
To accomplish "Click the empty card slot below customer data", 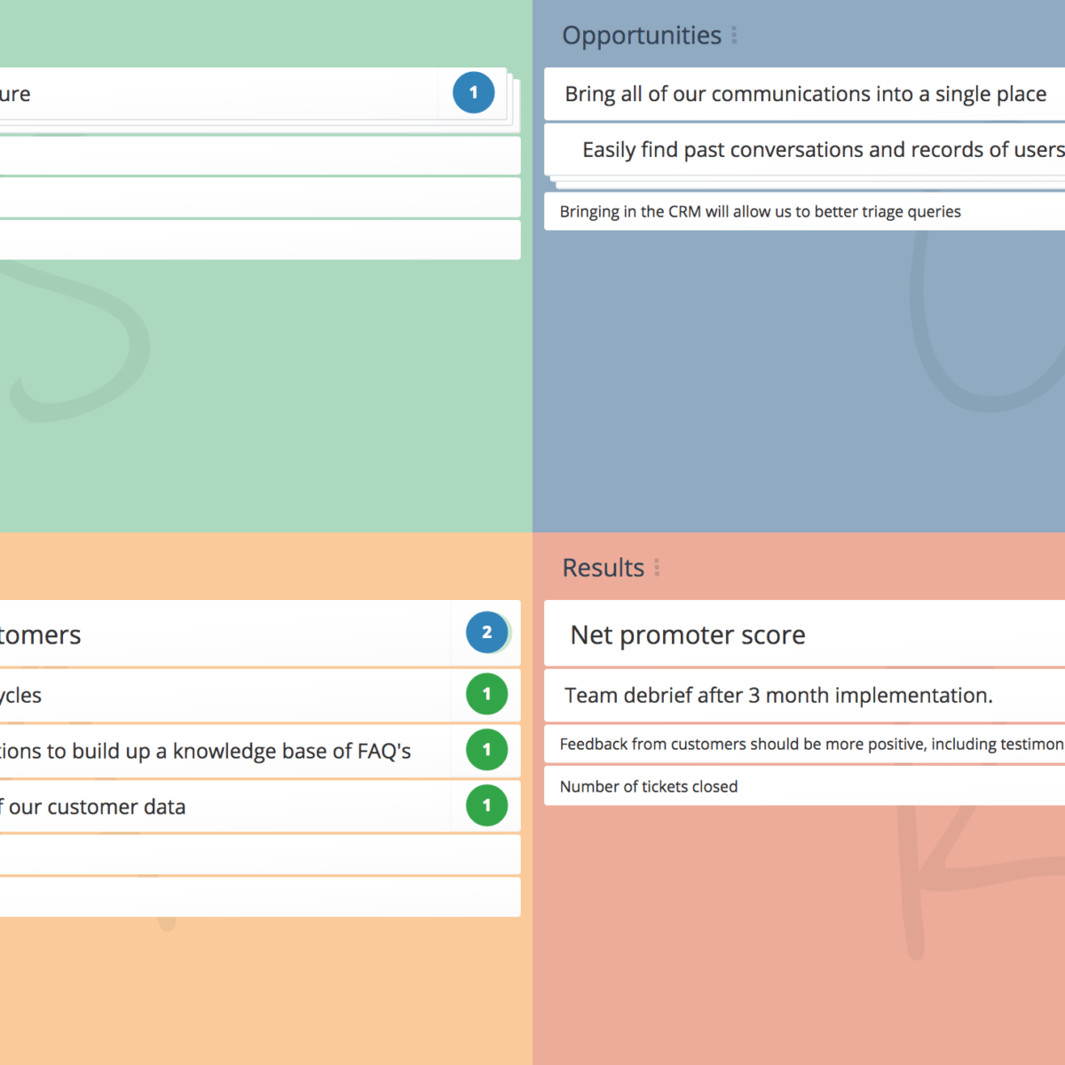I will [x=257, y=855].
